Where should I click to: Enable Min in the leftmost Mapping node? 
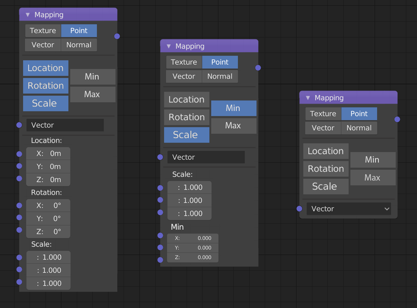(93, 77)
